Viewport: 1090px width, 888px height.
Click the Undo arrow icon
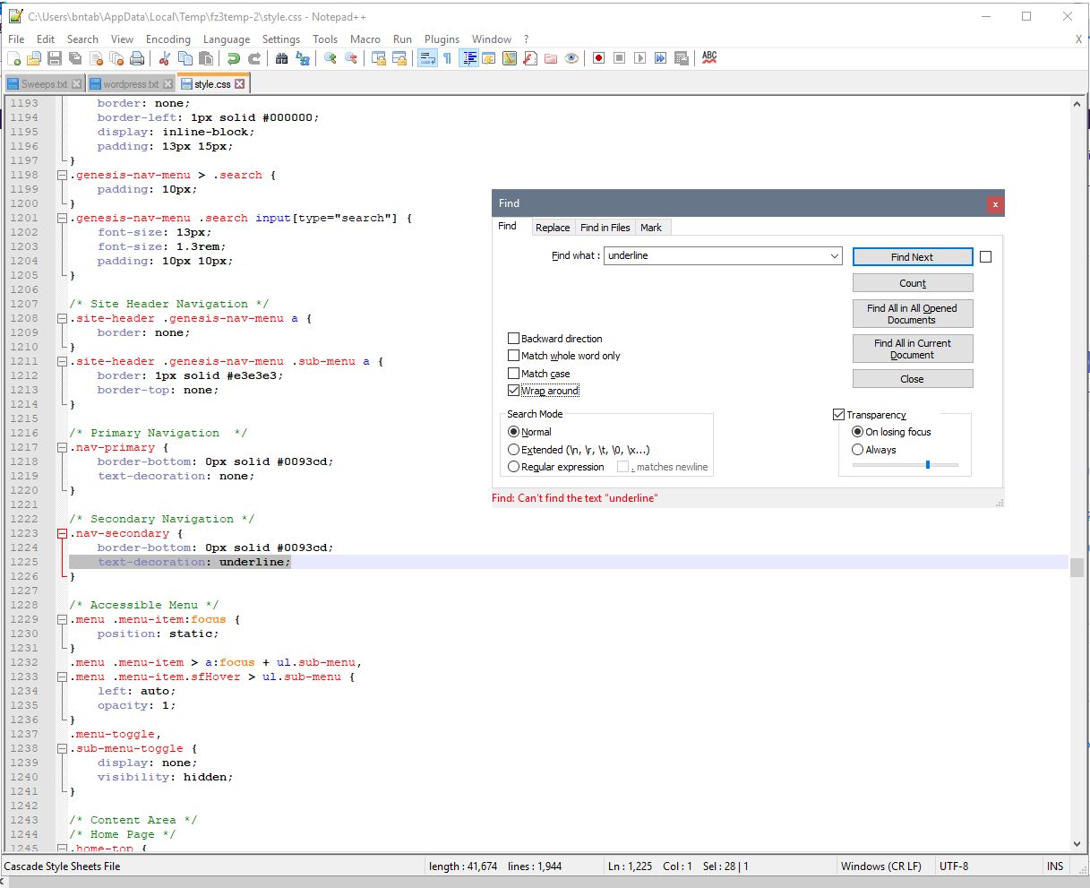coord(233,58)
